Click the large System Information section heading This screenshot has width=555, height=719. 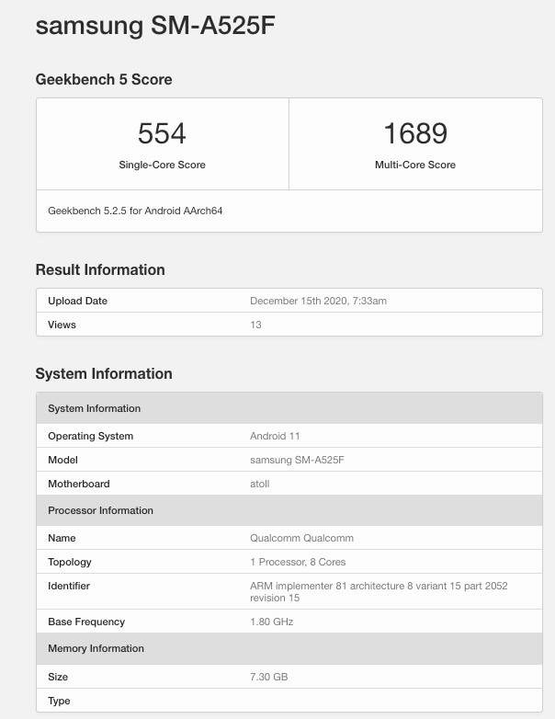[104, 373]
